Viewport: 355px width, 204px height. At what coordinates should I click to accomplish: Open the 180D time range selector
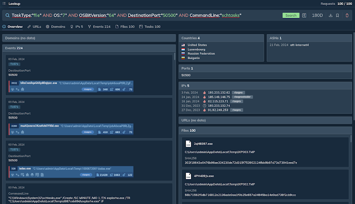point(317,15)
